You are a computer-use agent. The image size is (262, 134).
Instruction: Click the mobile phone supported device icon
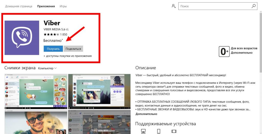click(159, 131)
